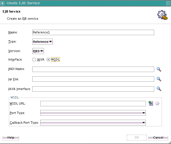
Task: Click the Help button
Action: click(x=11, y=137)
